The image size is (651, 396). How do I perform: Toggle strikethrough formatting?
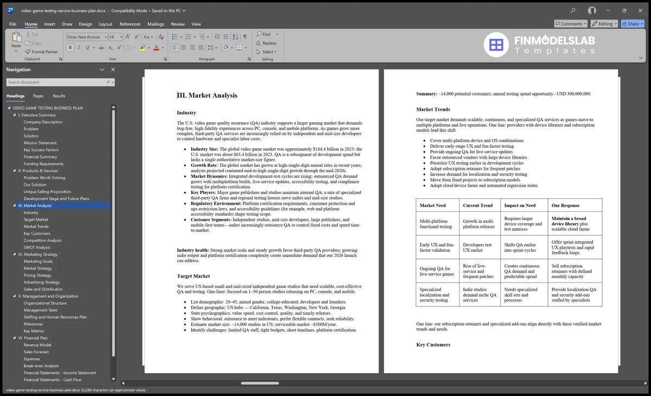pyautogui.click(x=101, y=48)
